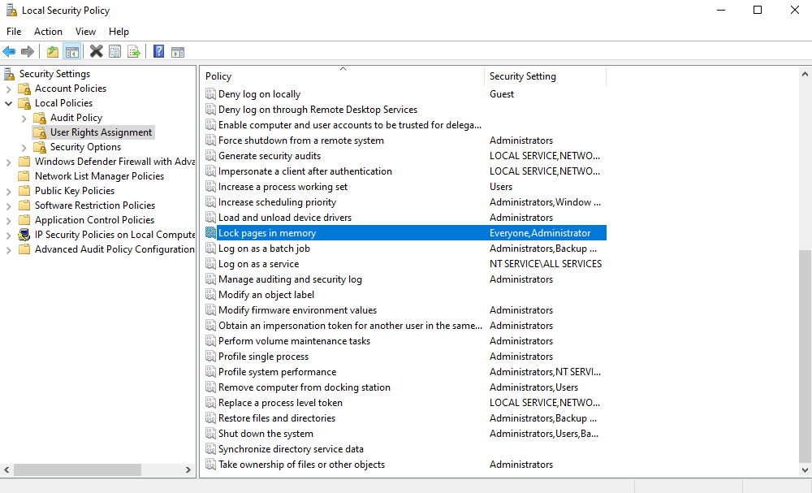
Task: Expand the Account Policies node
Action: 8,89
